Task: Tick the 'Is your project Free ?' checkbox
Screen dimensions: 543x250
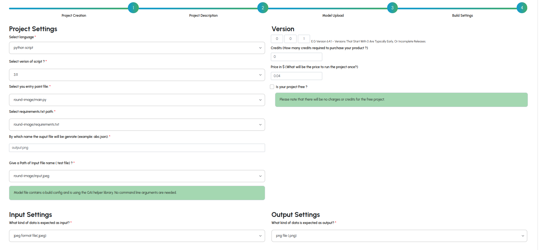Action: pyautogui.click(x=272, y=87)
